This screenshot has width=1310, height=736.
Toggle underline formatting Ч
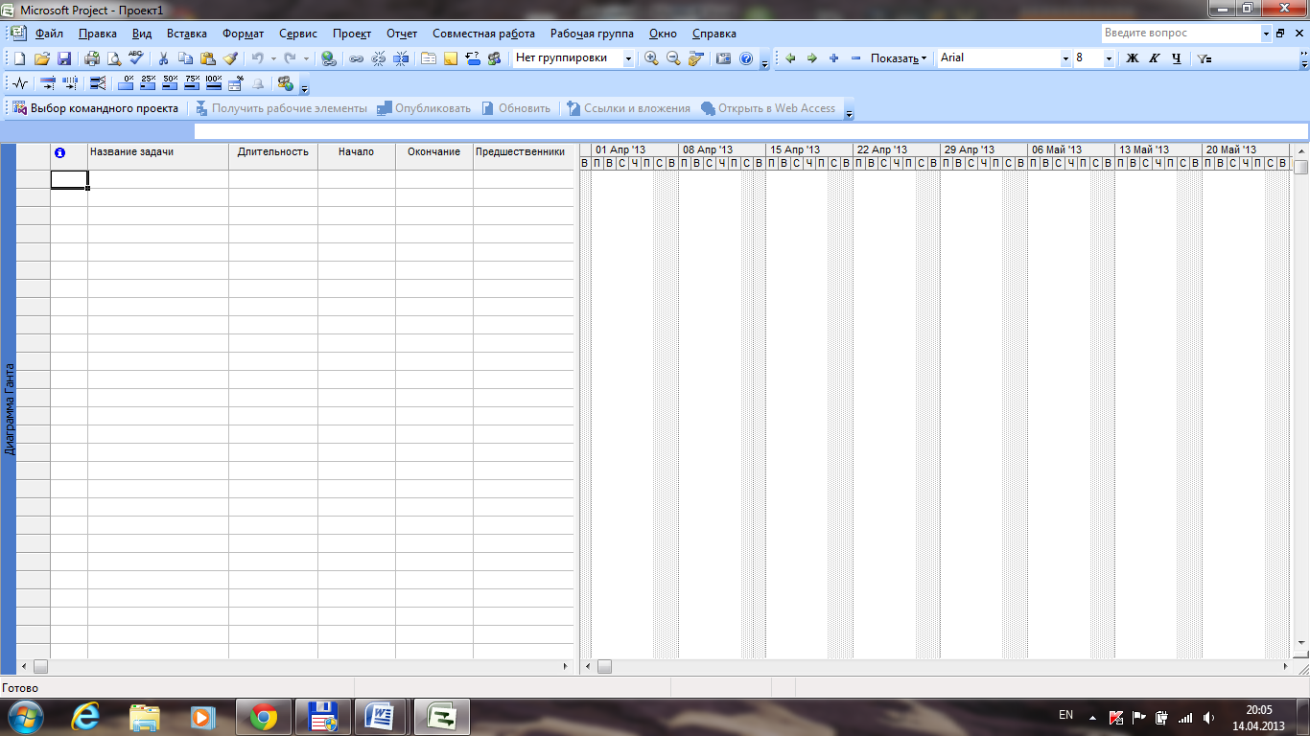click(1177, 58)
